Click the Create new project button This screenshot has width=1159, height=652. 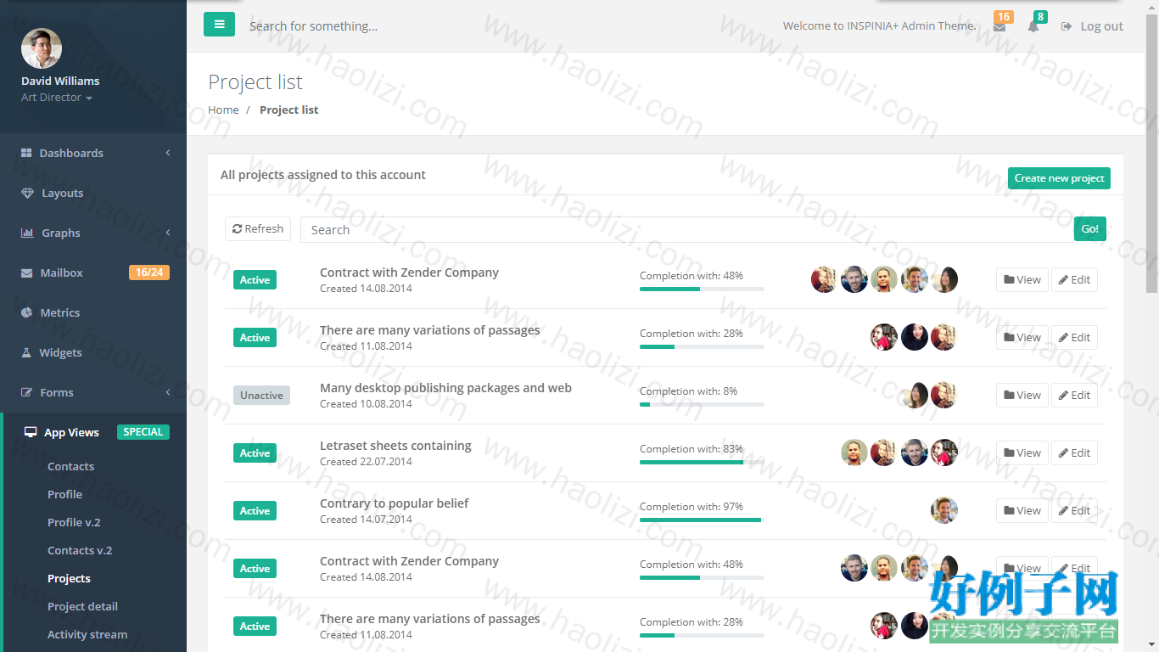(x=1059, y=178)
